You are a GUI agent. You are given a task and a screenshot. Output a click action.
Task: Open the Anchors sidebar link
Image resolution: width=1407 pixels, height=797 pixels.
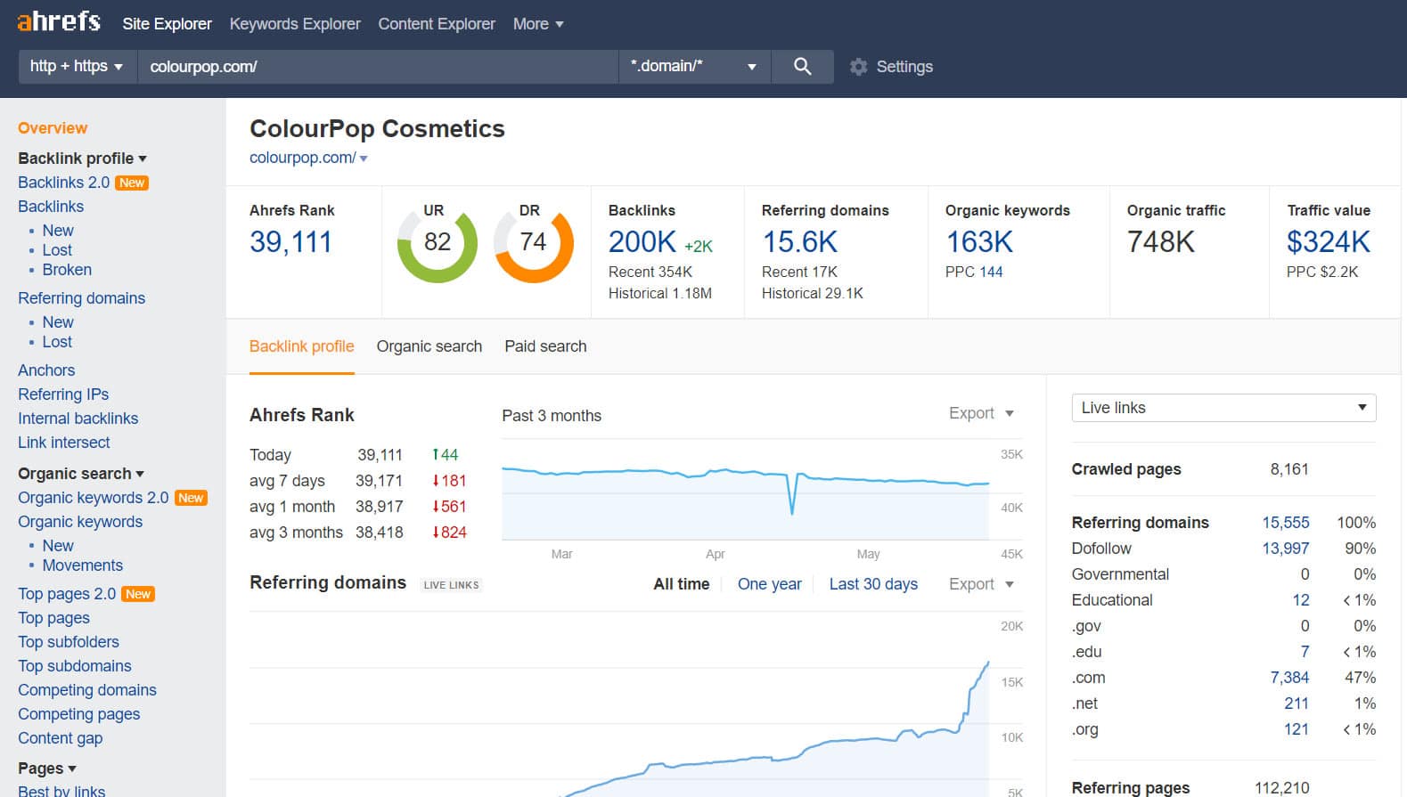pos(46,370)
